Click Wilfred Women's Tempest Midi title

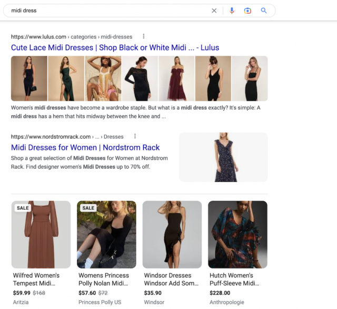tap(36, 279)
